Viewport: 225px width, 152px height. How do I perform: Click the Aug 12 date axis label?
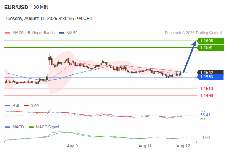pyautogui.click(x=183, y=146)
